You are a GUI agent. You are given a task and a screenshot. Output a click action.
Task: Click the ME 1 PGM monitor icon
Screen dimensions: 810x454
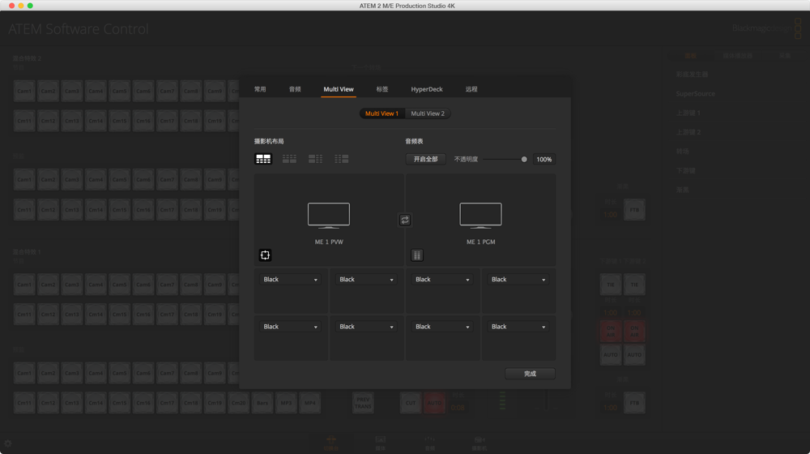point(480,216)
